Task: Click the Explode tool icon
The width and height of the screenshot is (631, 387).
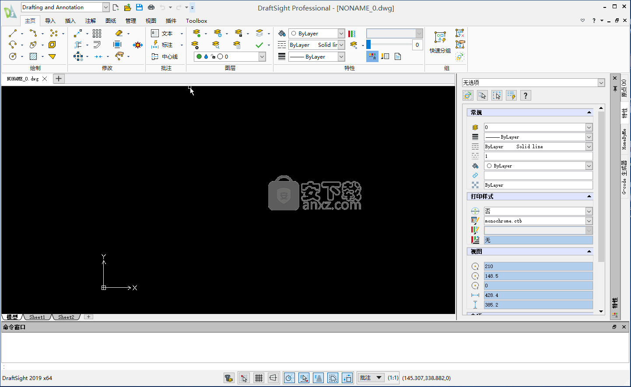Action: coord(138,45)
